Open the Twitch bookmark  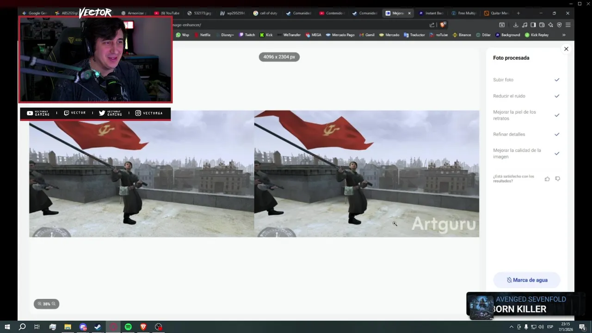point(247,35)
